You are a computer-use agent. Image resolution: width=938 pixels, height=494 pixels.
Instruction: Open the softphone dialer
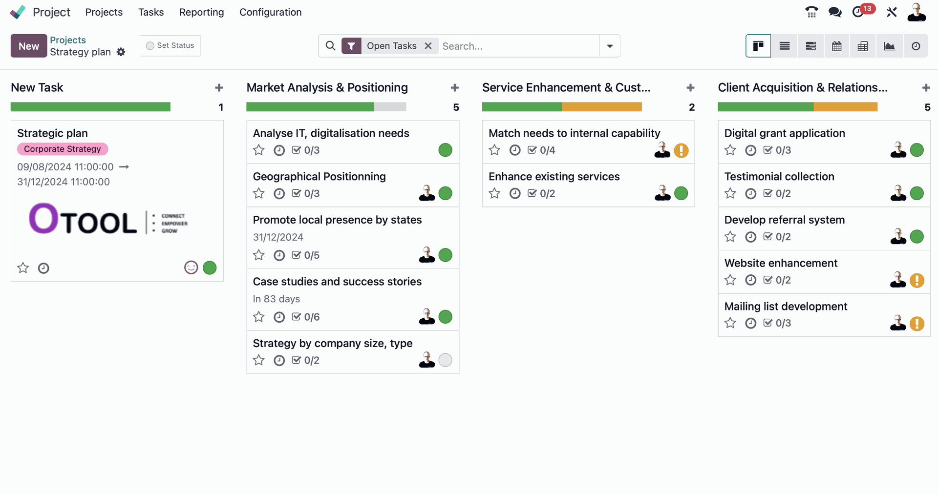(811, 12)
